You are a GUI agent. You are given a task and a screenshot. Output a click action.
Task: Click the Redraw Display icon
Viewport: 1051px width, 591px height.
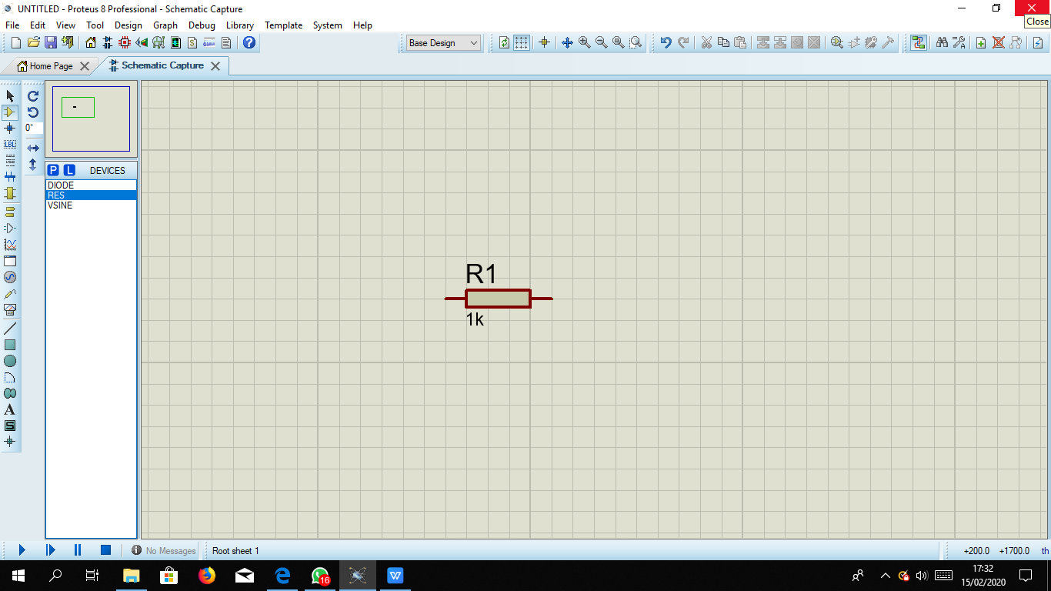point(504,43)
